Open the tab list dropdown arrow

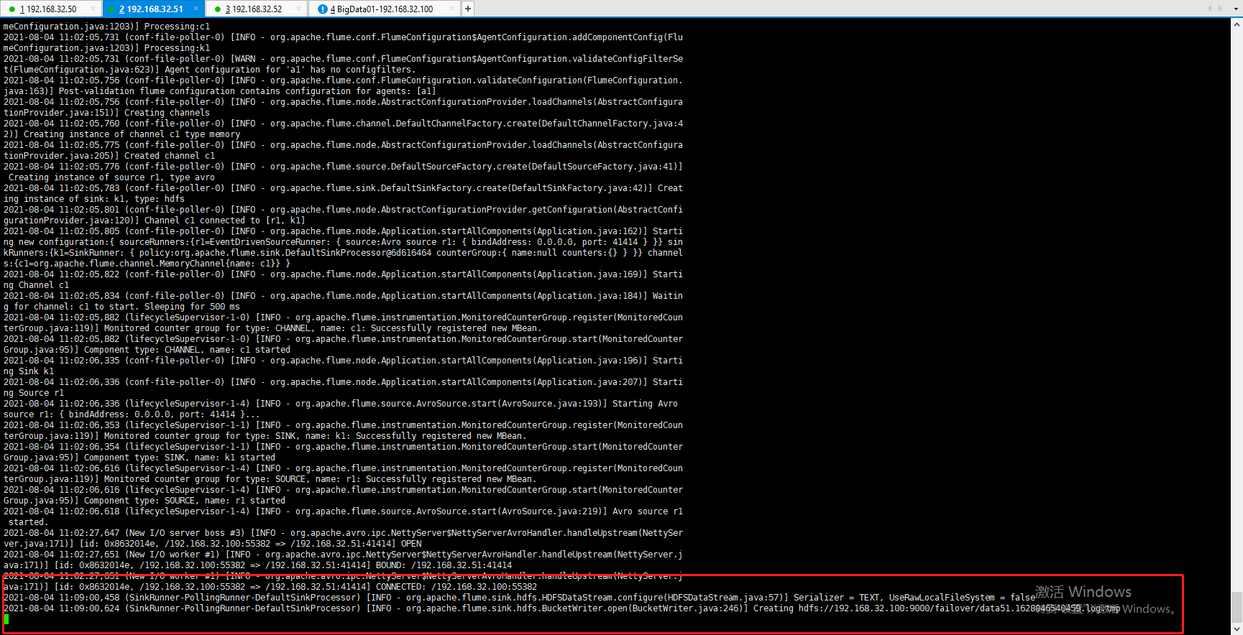(1236, 9)
